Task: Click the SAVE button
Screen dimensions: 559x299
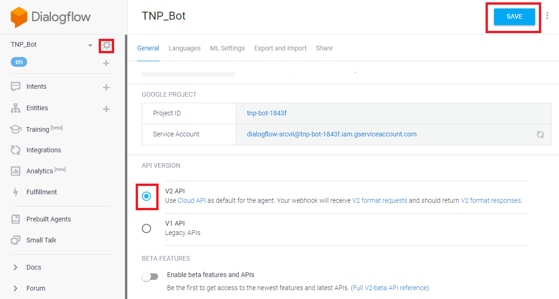Action: click(x=514, y=16)
